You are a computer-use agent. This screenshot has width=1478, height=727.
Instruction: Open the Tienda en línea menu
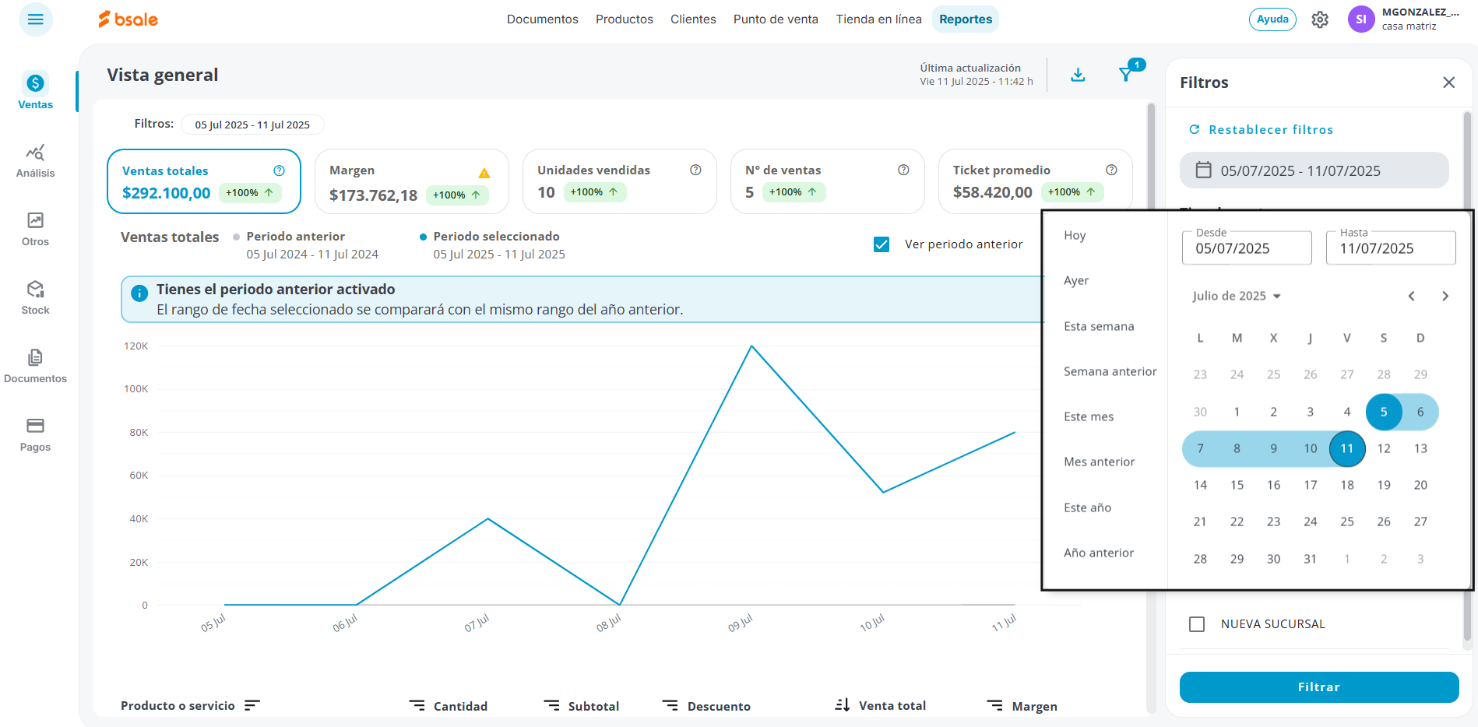(x=879, y=19)
